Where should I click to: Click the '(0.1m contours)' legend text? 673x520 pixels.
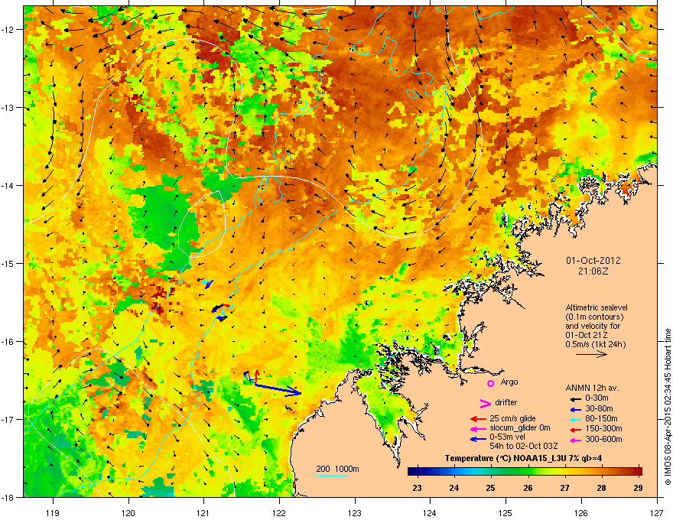click(594, 317)
